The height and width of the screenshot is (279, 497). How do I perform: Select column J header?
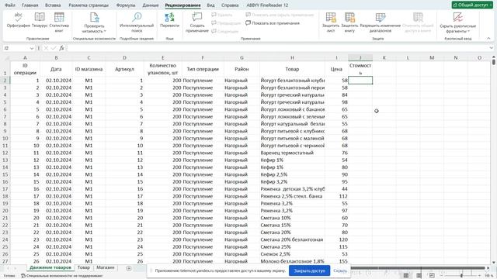point(360,57)
